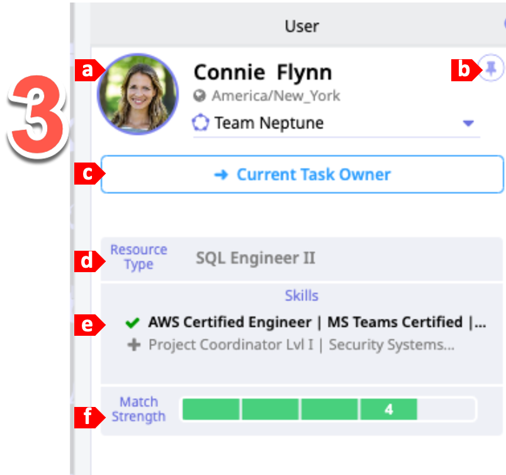Click the Skills section heading
This screenshot has width=506, height=475.
[301, 295]
